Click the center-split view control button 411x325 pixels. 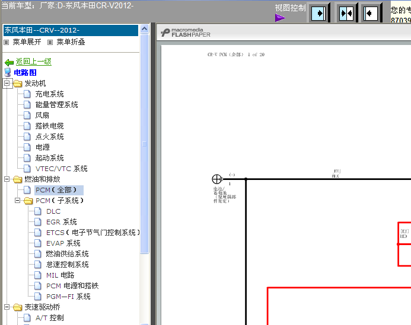click(346, 13)
